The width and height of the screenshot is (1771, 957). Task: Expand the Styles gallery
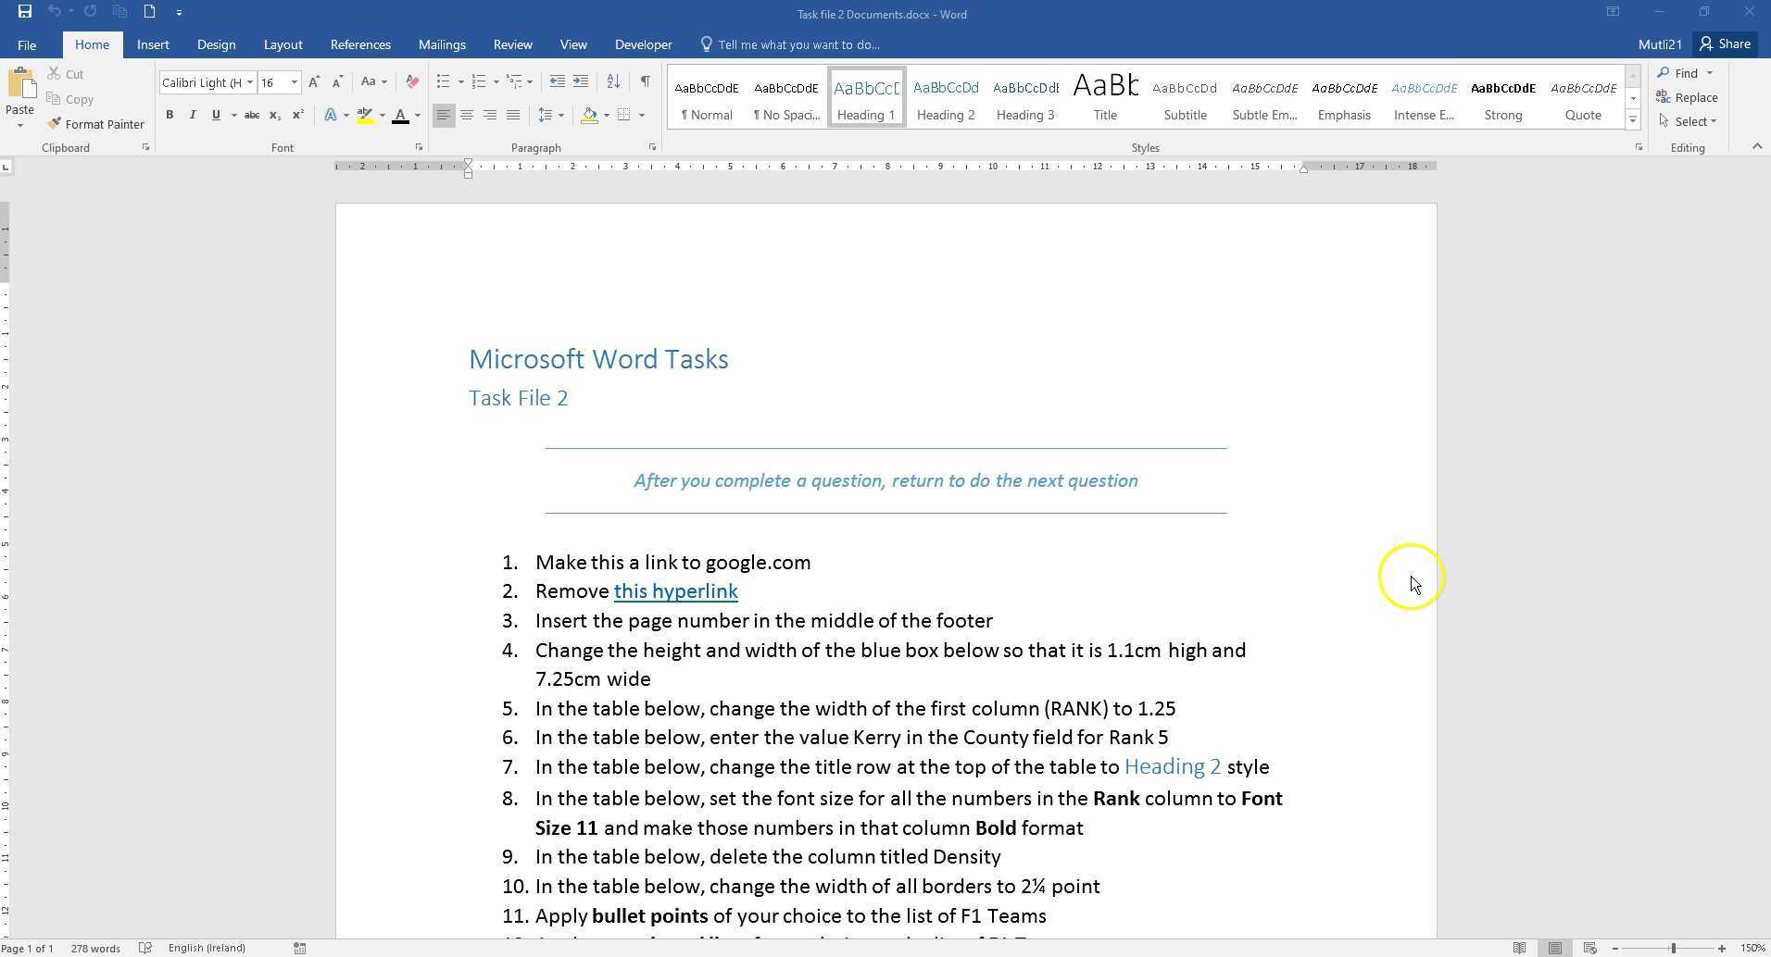pyautogui.click(x=1633, y=118)
